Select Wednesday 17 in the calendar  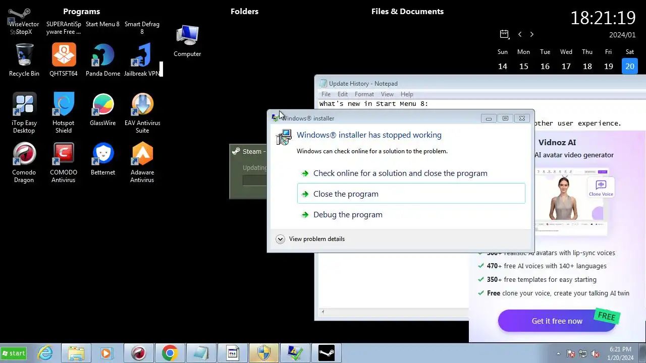click(x=566, y=66)
